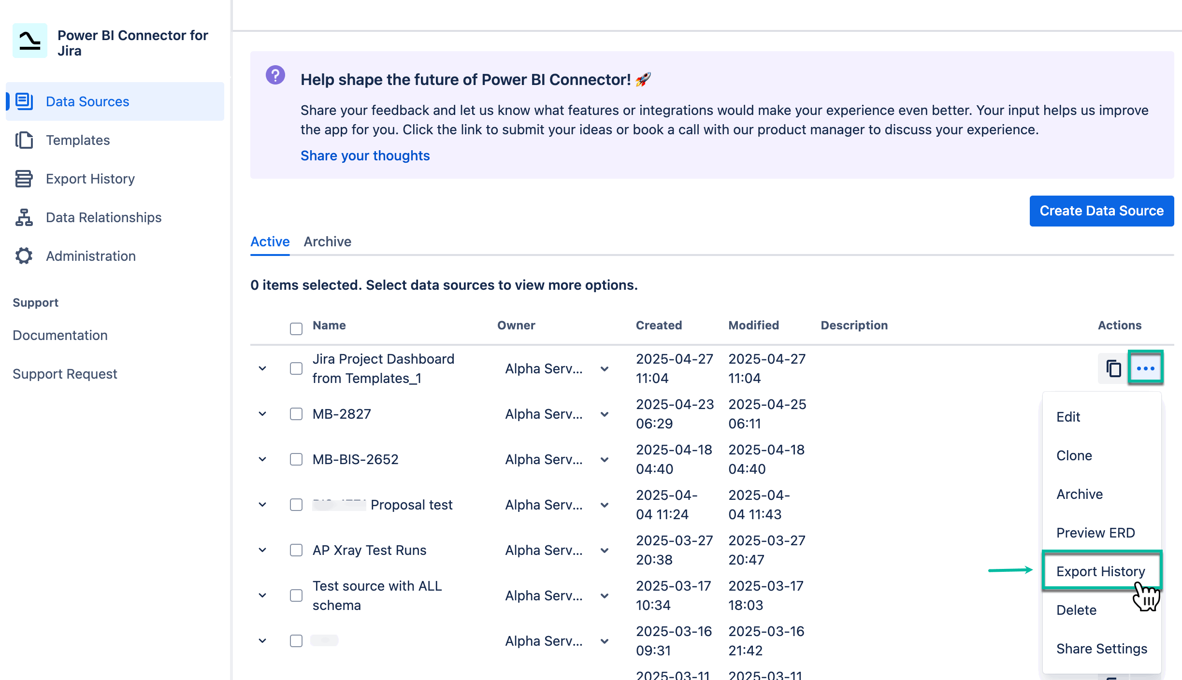This screenshot has height=680, width=1182.
Task: Open the three-dot actions menu
Action: coord(1146,368)
